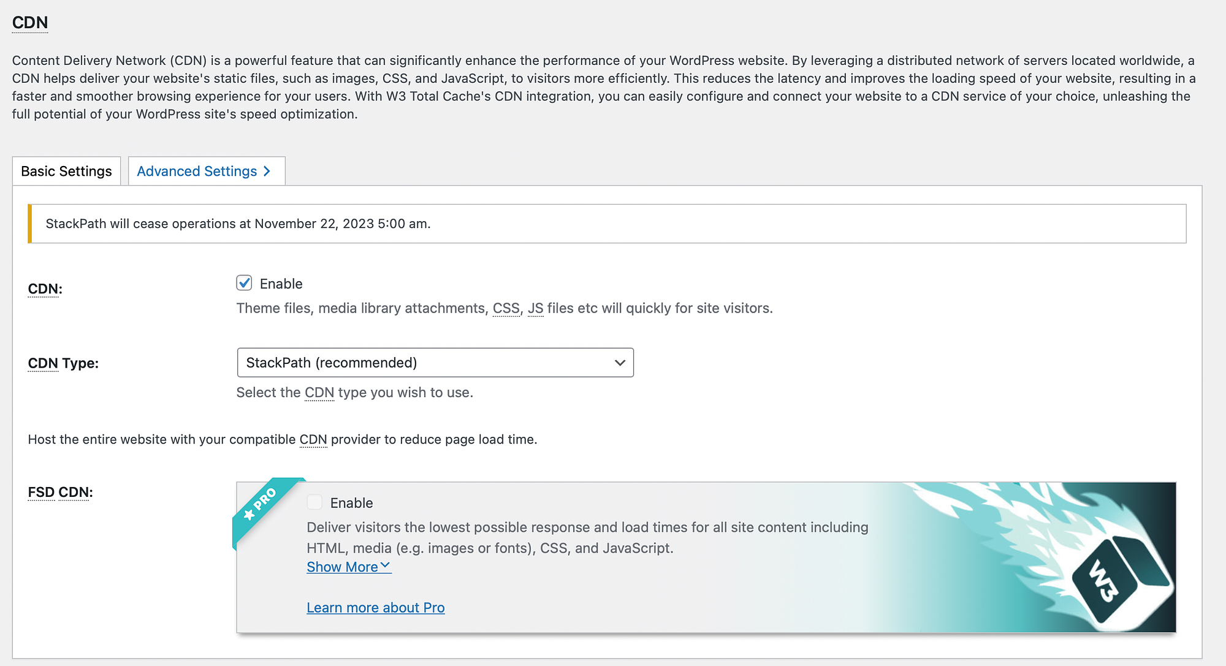Viewport: 1226px width, 666px height.
Task: Enable the FSD CDN checkbox
Action: click(x=314, y=503)
